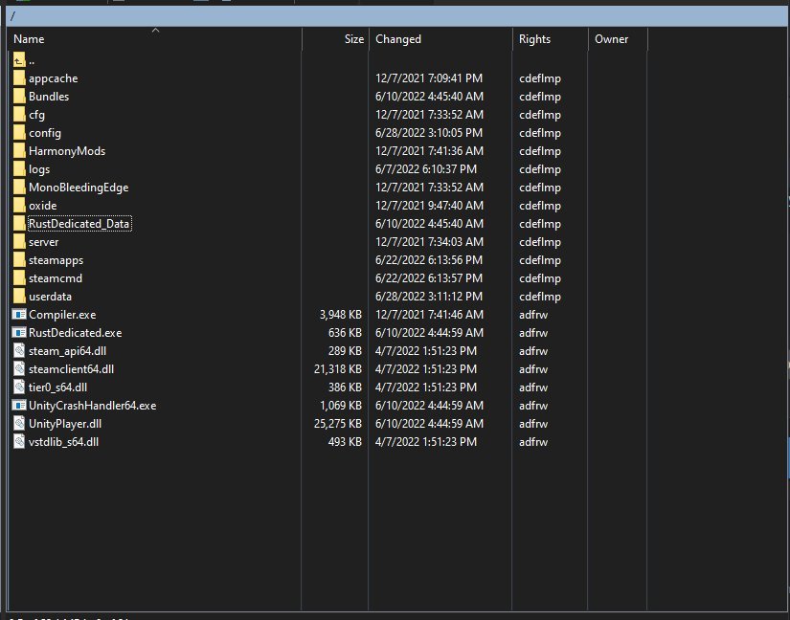Screen dimensions: 790x620
Task: Click the 21,318 KB size value
Action: (x=338, y=369)
